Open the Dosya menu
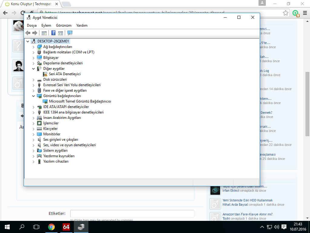The image size is (310, 233). coord(32,25)
